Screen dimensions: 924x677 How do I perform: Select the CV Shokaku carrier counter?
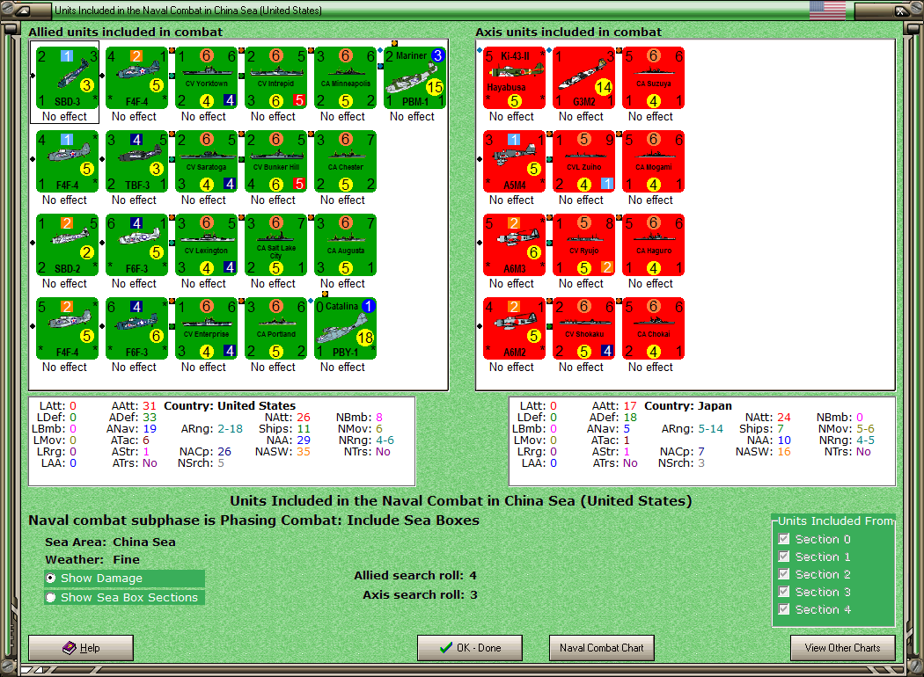click(584, 329)
